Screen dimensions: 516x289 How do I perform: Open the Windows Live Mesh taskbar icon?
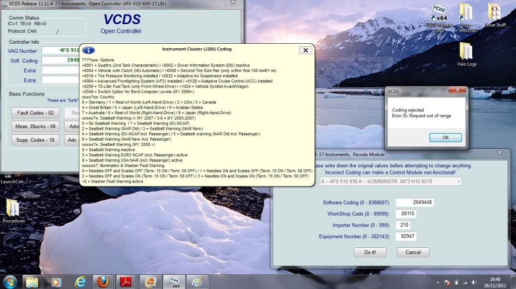point(150,282)
